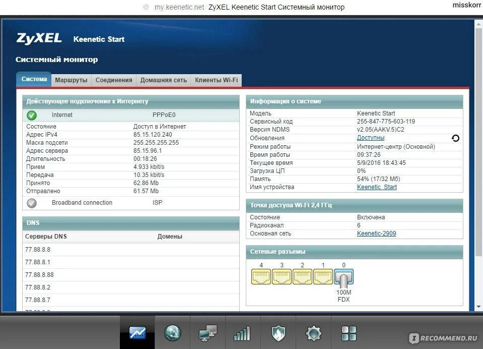Click server address 85.15.96.1

click(147, 151)
